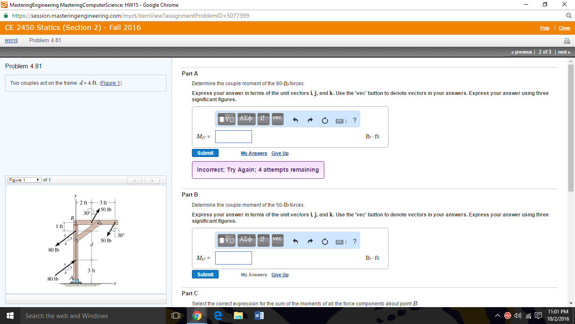
Task: Click the next figure chevron arrow
Action: 152,180
